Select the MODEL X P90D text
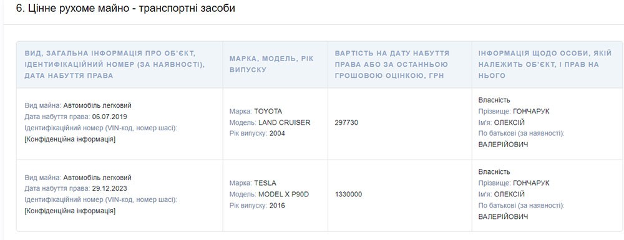The width and height of the screenshot is (624, 240). (283, 194)
